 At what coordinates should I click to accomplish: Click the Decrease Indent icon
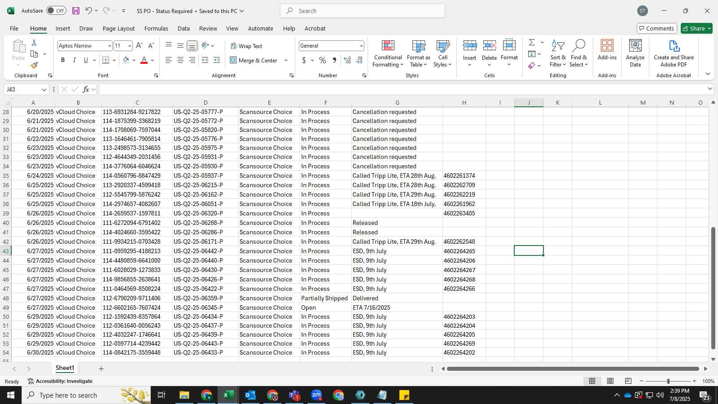click(205, 60)
